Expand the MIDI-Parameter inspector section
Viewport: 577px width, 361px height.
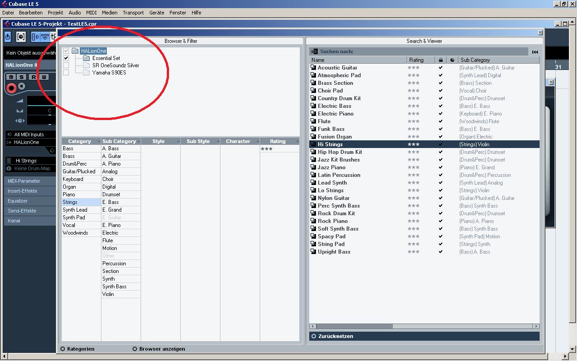(x=30, y=181)
